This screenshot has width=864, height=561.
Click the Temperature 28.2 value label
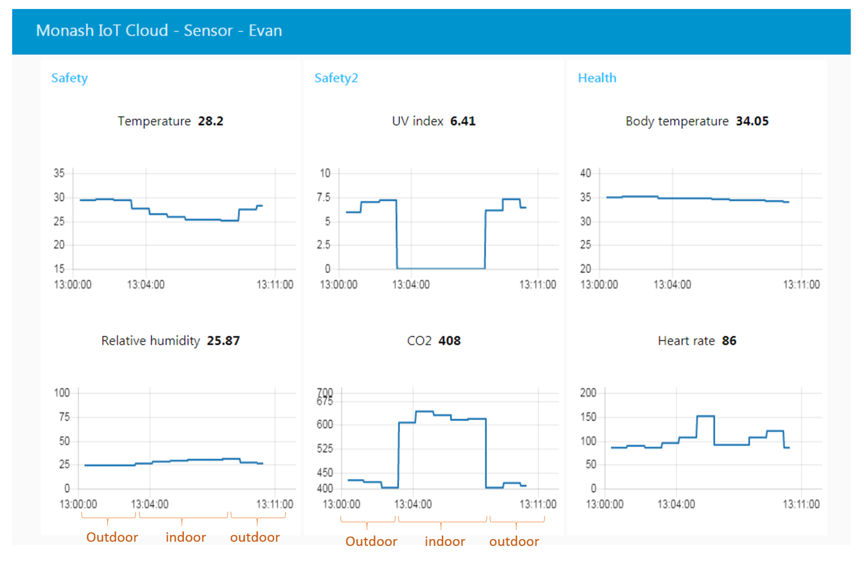[x=170, y=121]
